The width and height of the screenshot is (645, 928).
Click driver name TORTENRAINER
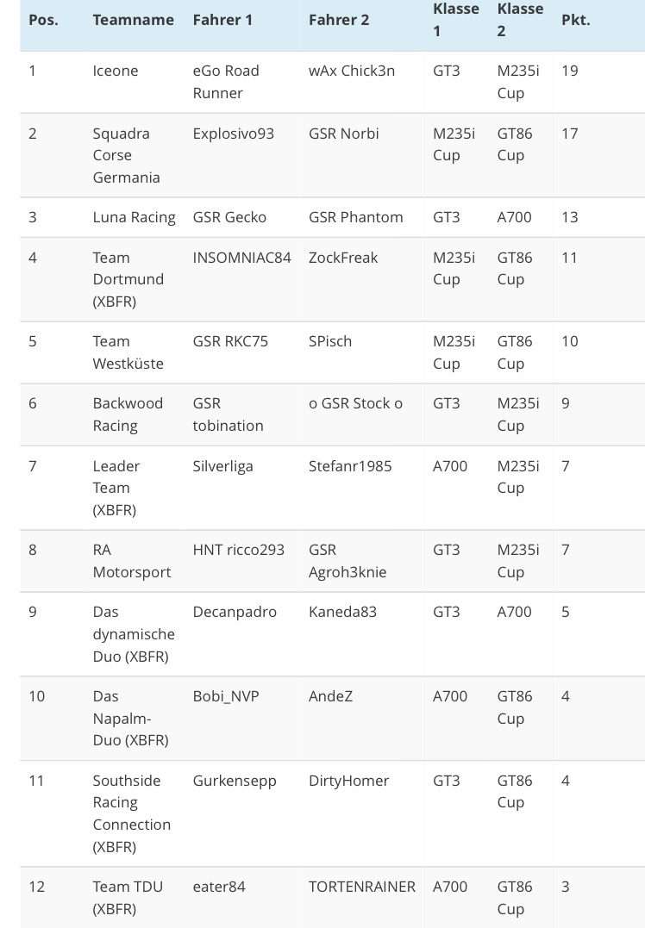[x=362, y=887]
